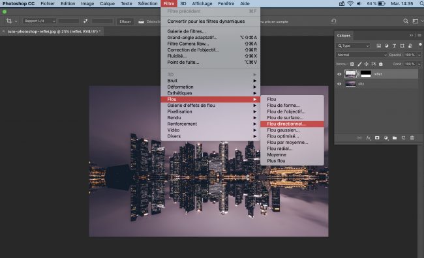Create a new group folder icon

pos(395,138)
